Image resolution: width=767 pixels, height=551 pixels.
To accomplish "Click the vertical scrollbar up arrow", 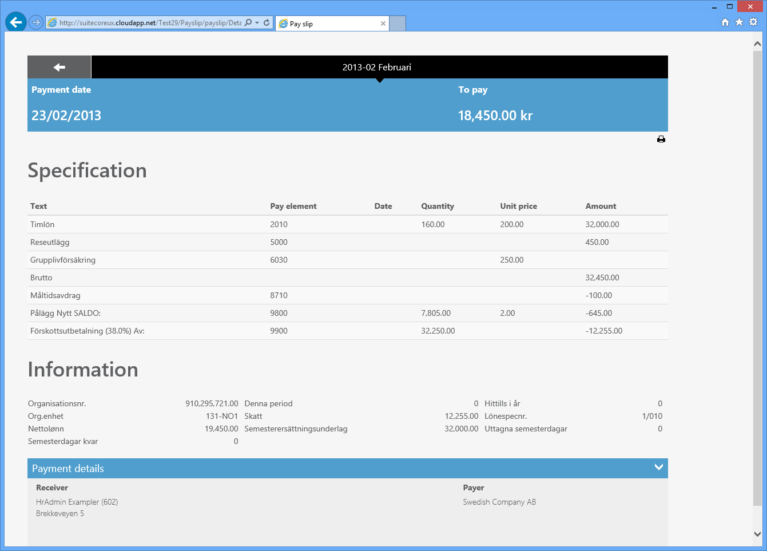I will tap(758, 43).
